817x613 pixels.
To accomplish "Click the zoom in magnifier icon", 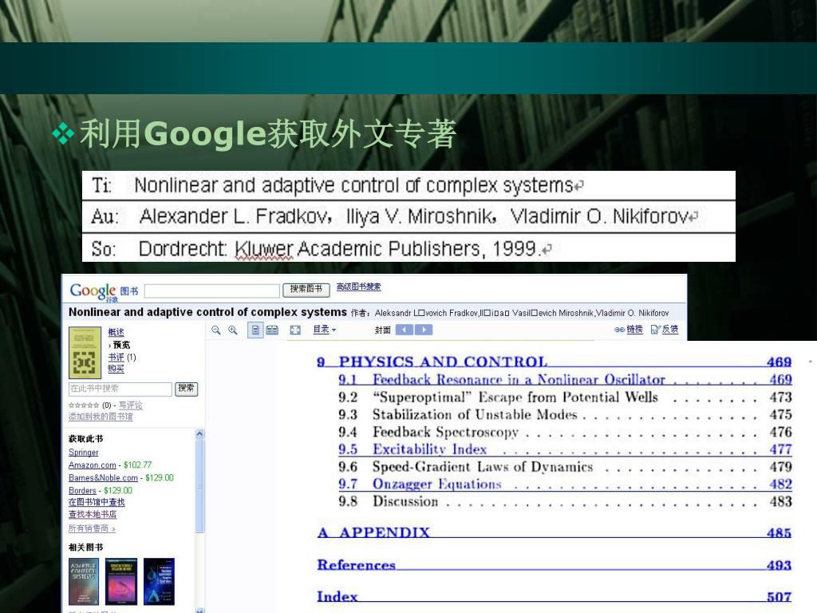I will (232, 330).
